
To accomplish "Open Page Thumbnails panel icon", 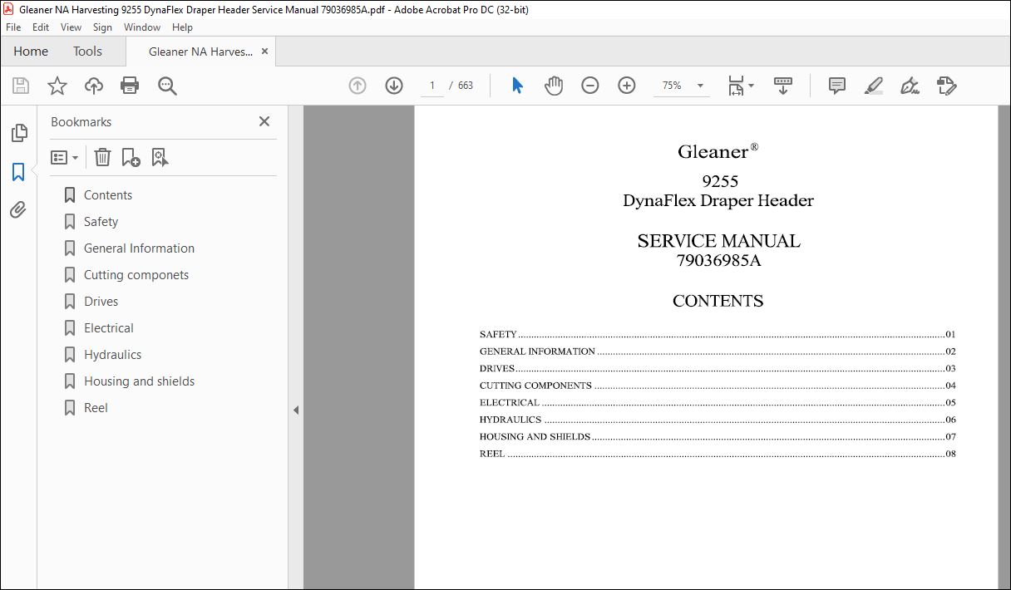I will [x=18, y=133].
